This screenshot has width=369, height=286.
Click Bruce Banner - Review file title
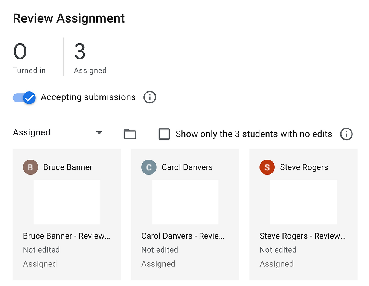point(66,236)
